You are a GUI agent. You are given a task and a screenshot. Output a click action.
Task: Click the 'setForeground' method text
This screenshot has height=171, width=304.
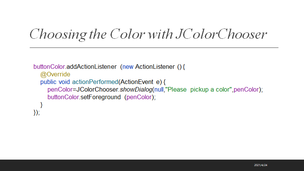coord(100,97)
